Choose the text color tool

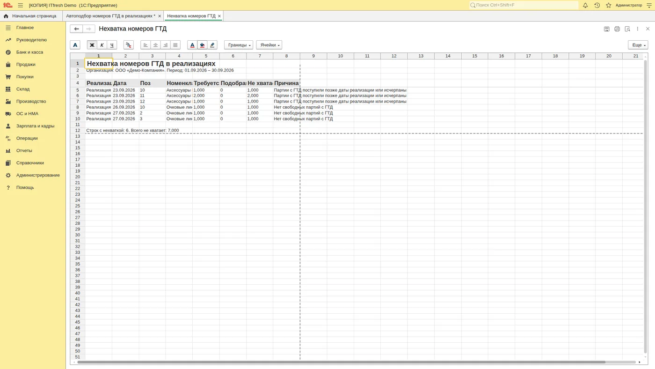pyautogui.click(x=192, y=45)
